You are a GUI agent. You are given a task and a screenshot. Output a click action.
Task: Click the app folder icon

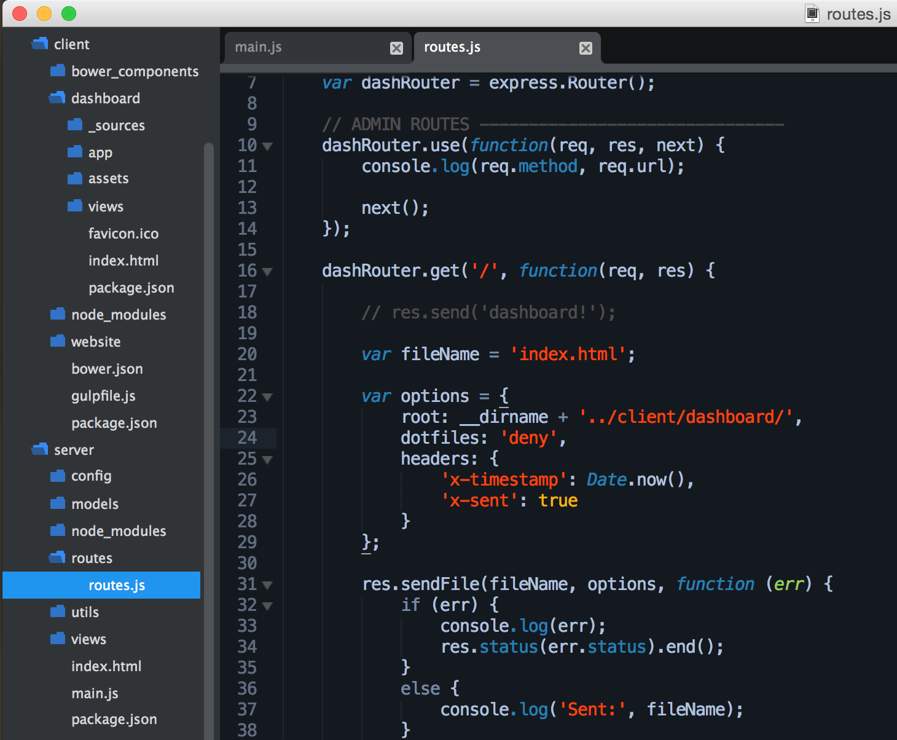point(75,152)
